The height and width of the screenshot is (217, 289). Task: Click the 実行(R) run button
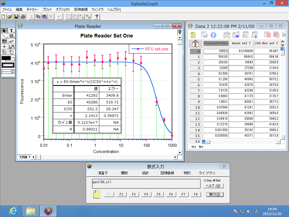tap(215, 194)
